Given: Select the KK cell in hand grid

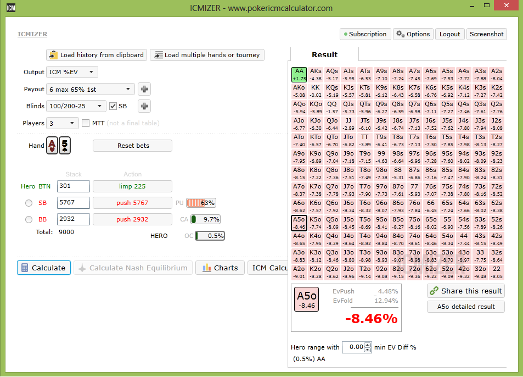Looking at the screenshot, I should [316, 91].
